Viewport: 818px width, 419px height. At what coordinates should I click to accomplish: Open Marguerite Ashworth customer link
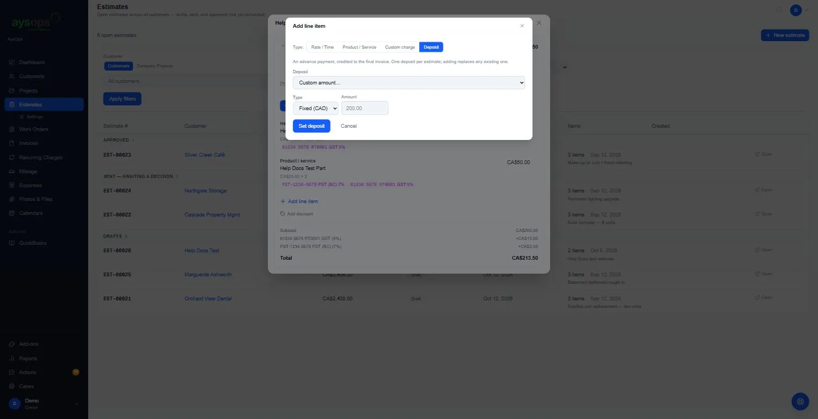point(208,275)
